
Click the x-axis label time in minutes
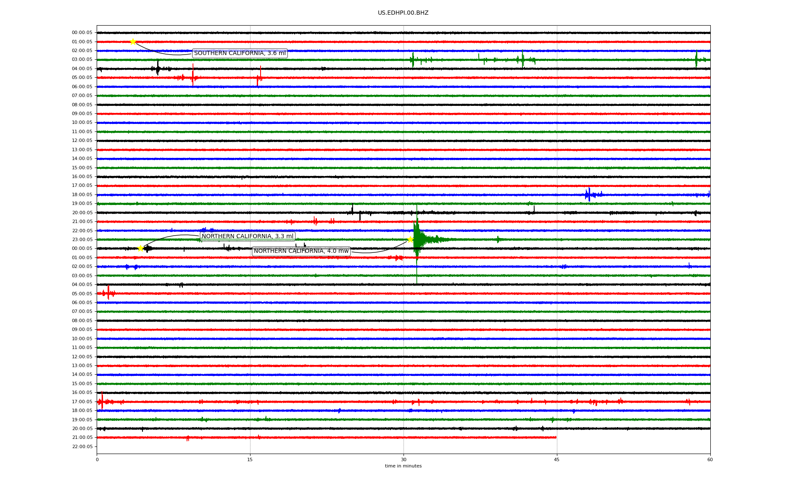pos(403,466)
